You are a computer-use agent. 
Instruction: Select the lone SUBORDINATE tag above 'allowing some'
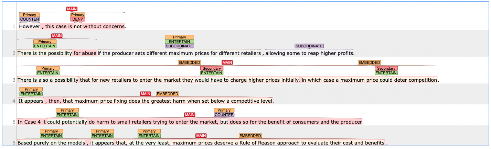(x=309, y=46)
